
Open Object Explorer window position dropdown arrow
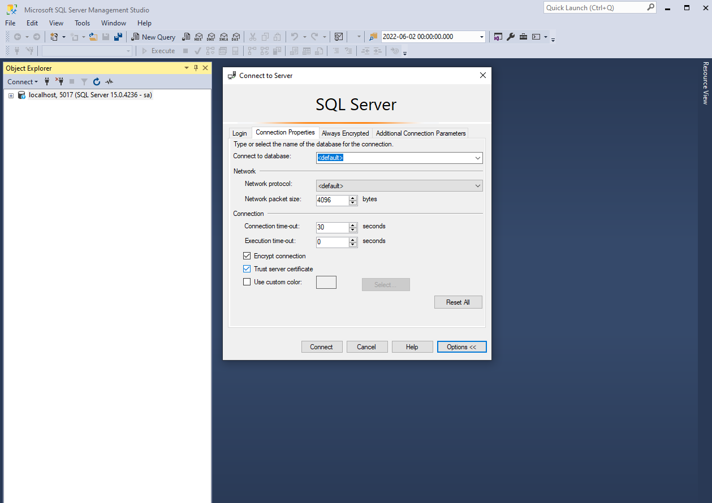[x=187, y=68]
